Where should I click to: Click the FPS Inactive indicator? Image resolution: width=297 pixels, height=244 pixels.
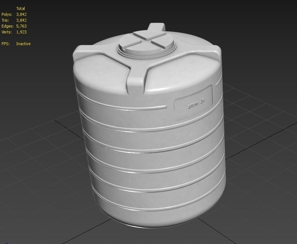(23, 44)
